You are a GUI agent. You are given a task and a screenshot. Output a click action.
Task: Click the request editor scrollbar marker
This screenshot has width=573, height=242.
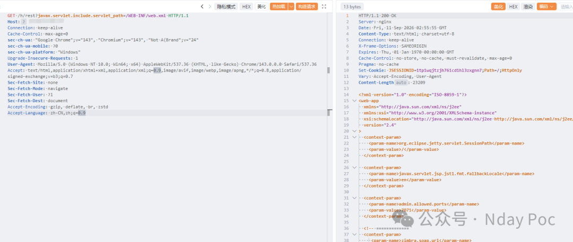[329, 70]
